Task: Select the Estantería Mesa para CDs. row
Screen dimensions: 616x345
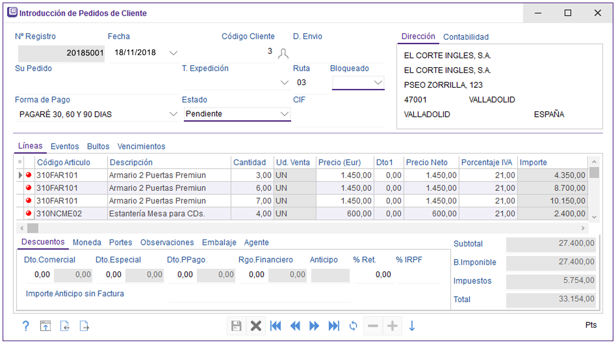Action: (156, 214)
